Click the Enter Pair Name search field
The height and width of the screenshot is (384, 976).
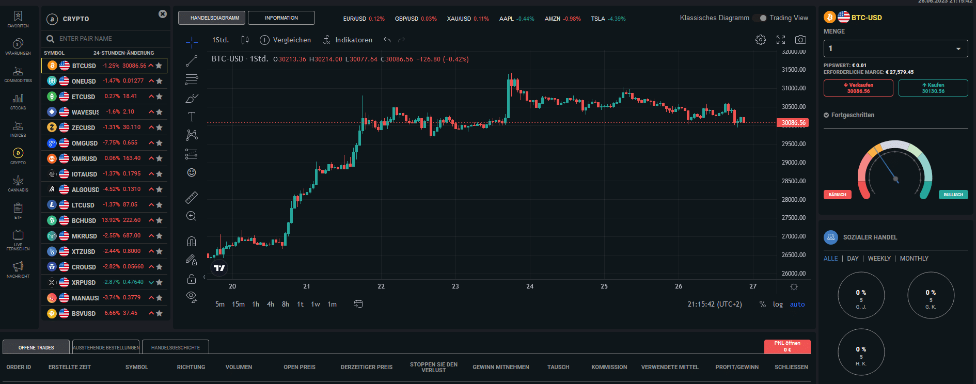(x=106, y=39)
